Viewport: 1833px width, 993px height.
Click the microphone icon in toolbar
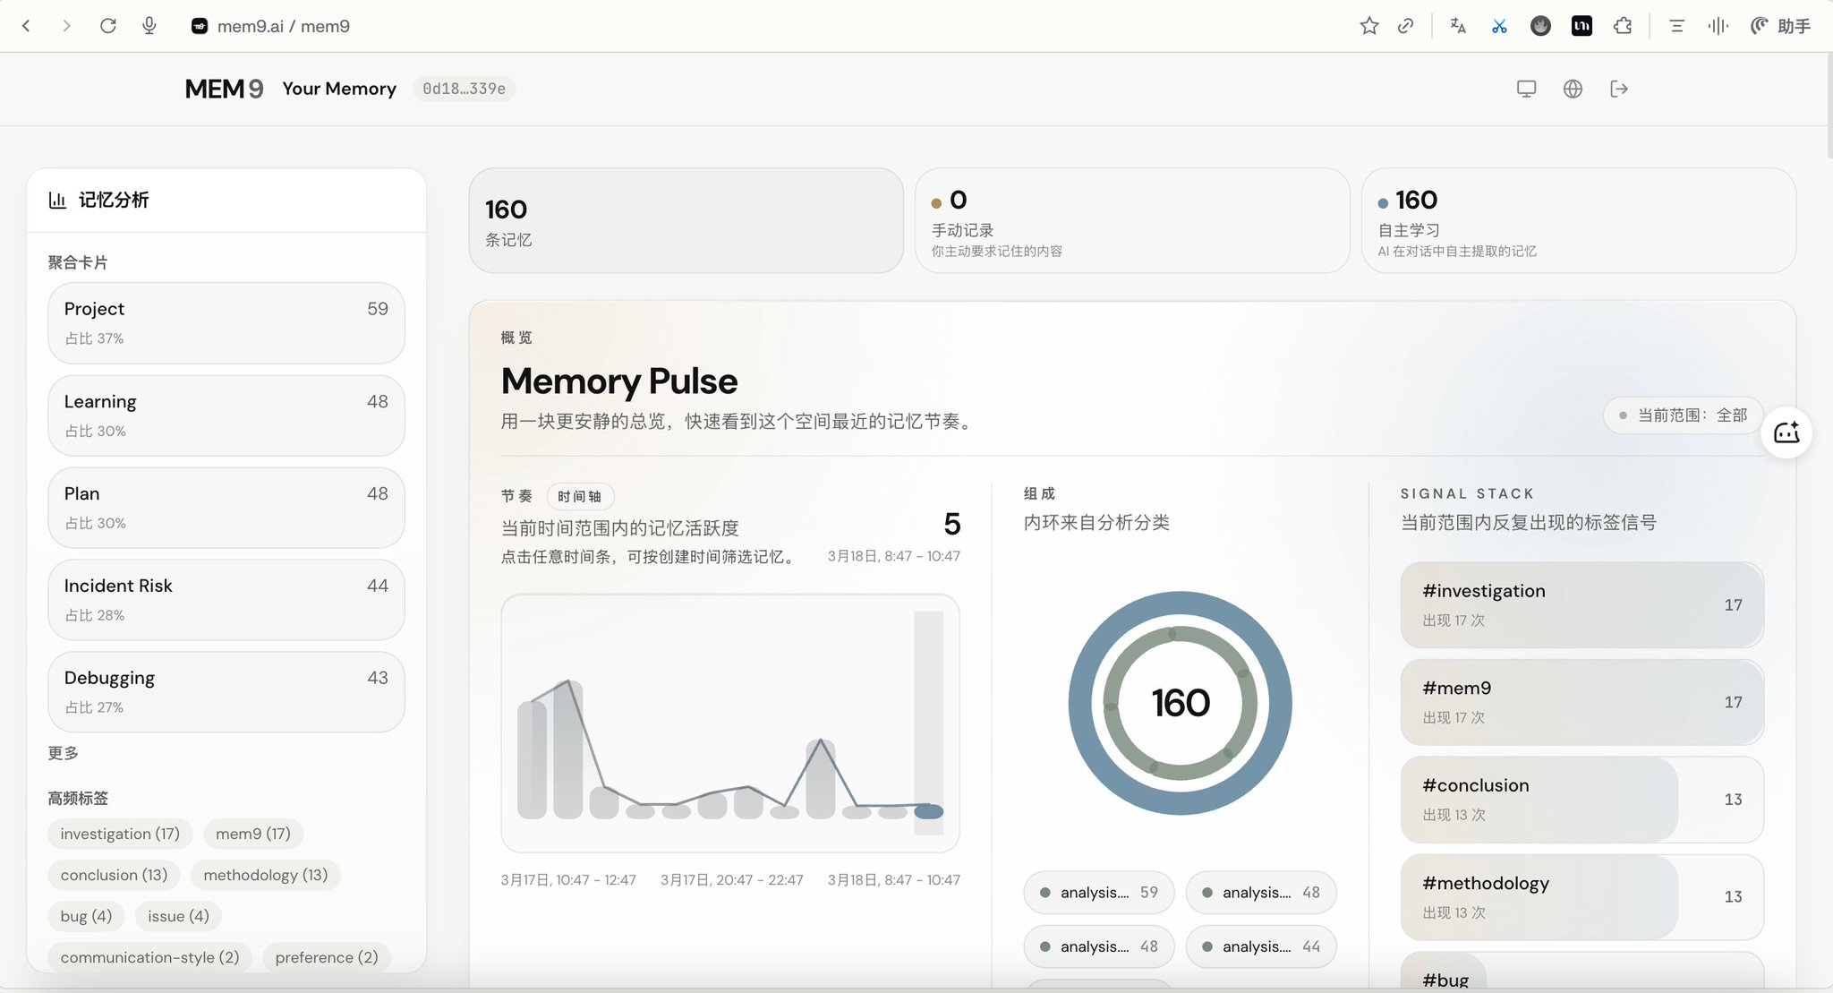click(149, 26)
